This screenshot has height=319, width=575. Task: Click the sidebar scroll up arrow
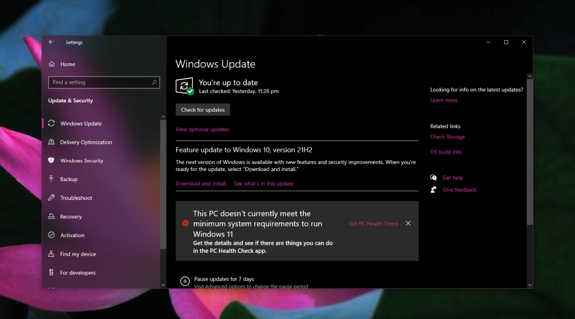tap(163, 117)
